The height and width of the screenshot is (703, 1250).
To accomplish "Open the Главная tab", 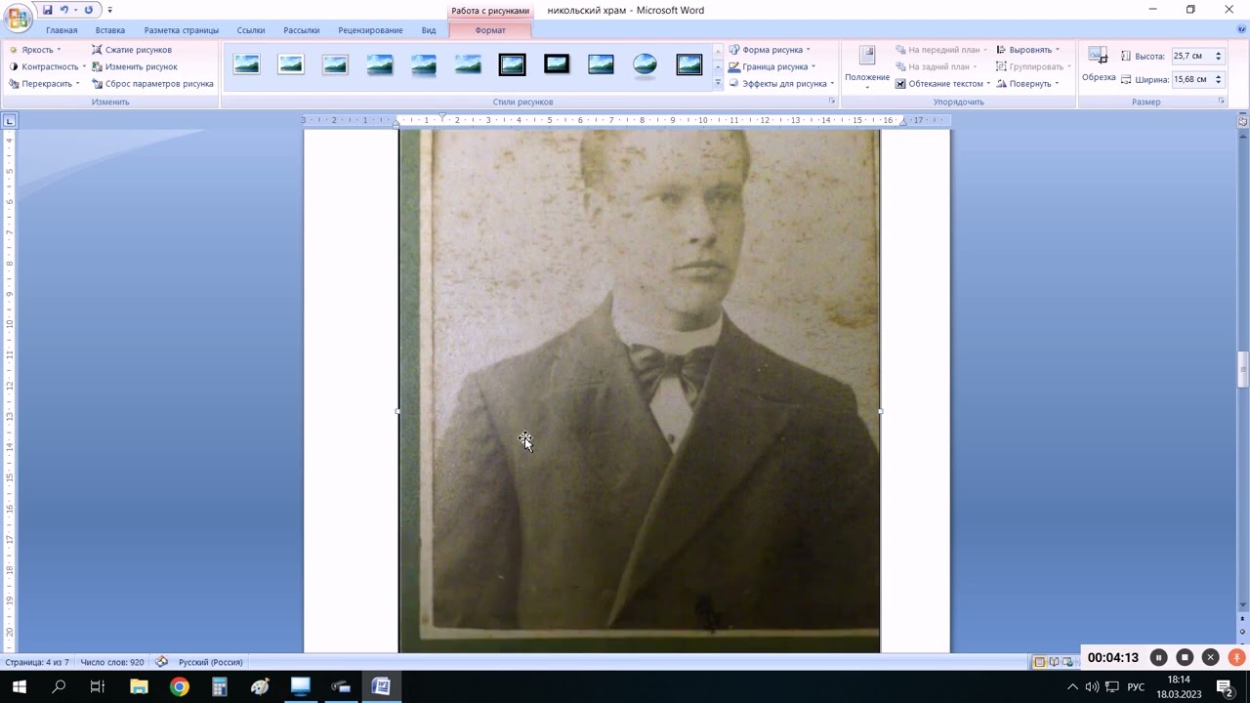I will coord(62,30).
